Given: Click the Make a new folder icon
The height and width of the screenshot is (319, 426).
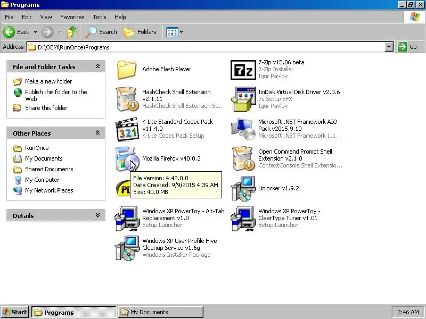Looking at the screenshot, I should click(18, 81).
